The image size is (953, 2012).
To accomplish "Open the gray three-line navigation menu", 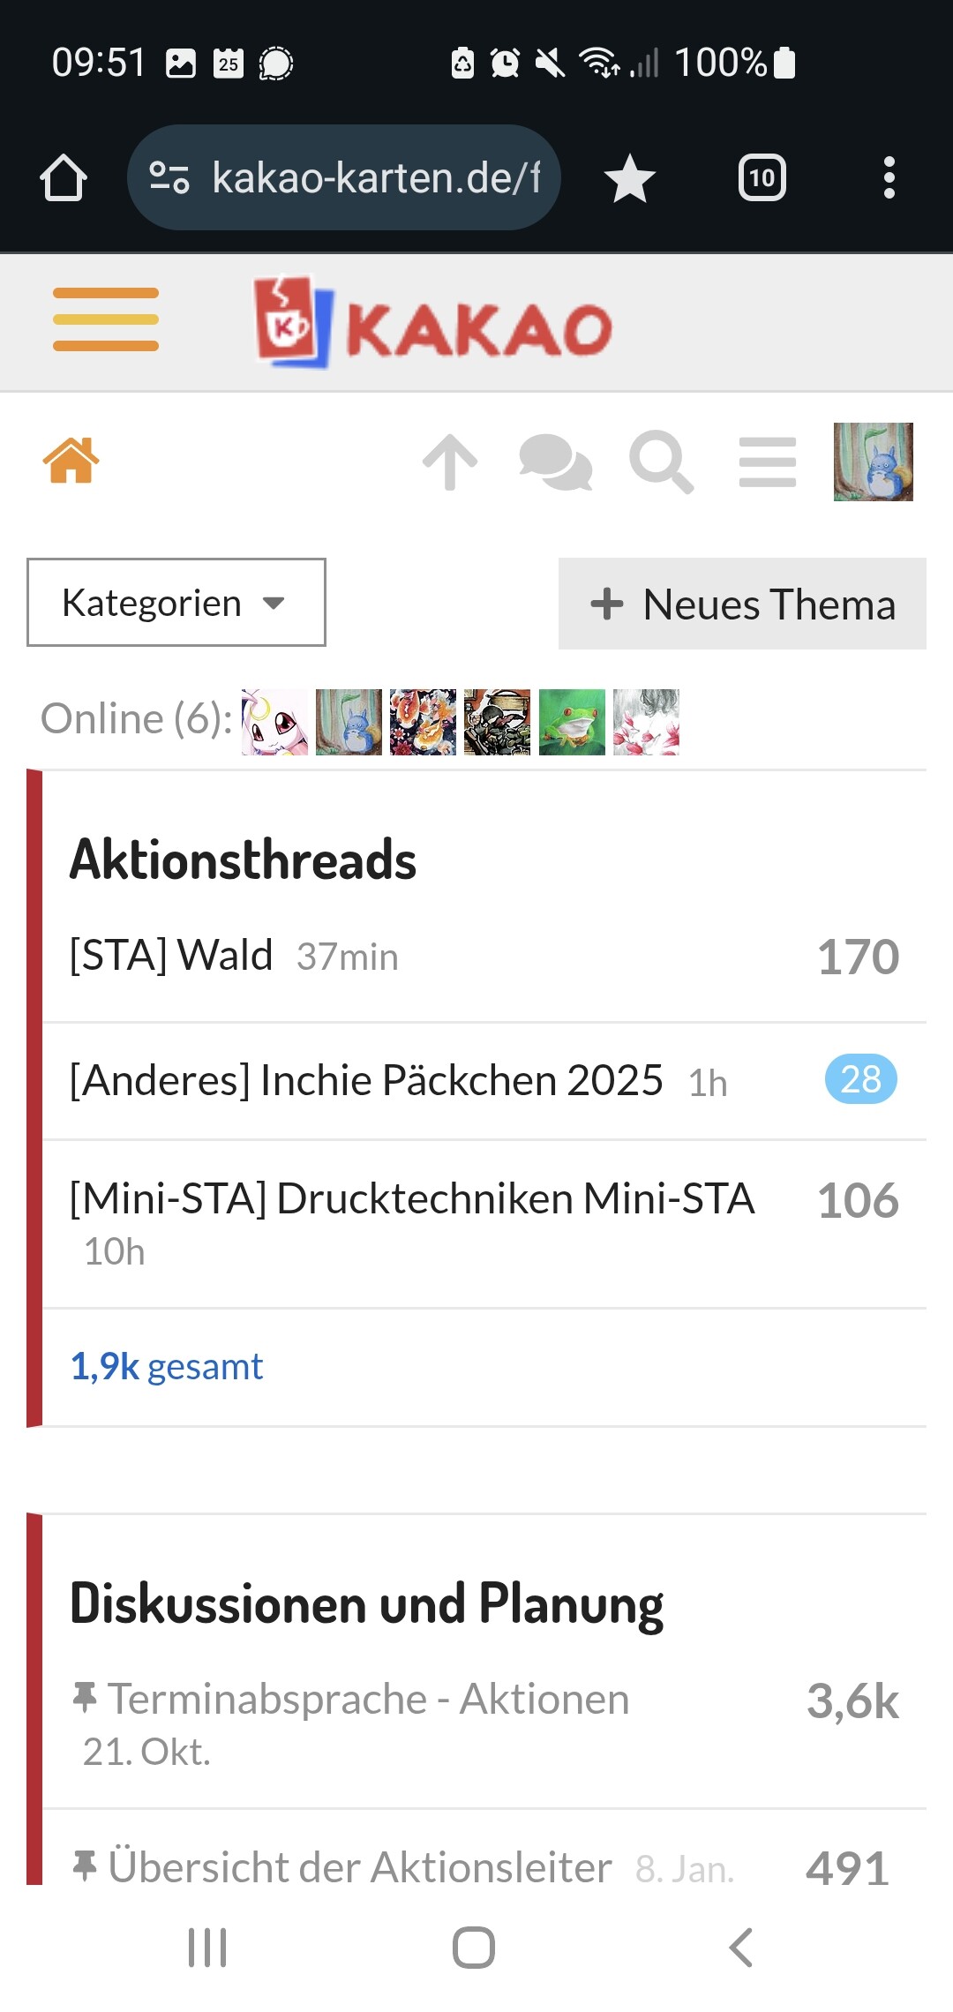I will coord(768,462).
